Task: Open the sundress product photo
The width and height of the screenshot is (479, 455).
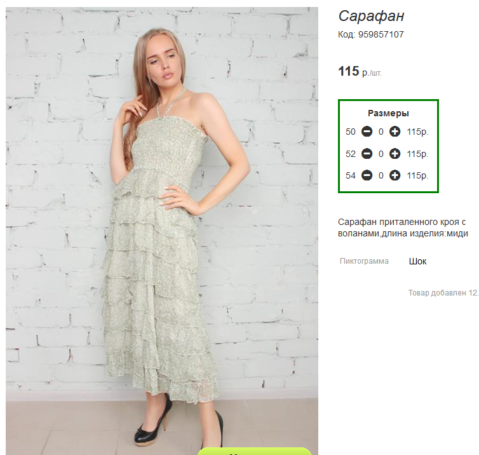Action: tap(162, 229)
